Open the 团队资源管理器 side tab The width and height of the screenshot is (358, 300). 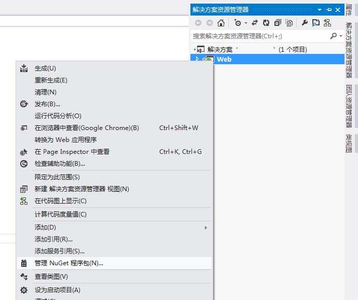pyautogui.click(x=349, y=106)
